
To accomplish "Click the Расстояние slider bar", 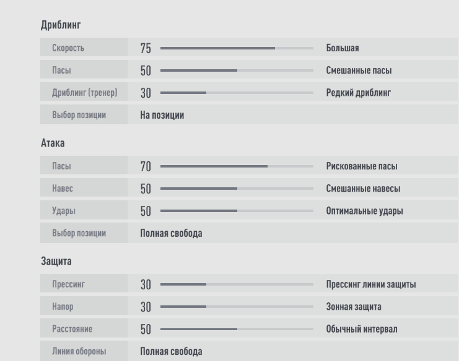I will (x=236, y=329).
